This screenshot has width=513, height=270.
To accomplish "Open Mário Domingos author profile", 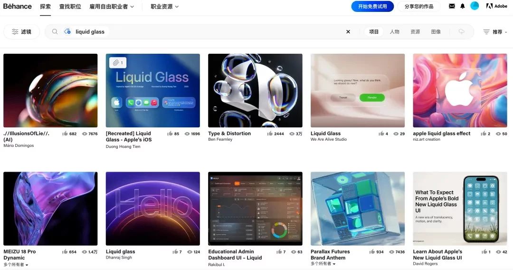I will [x=19, y=145].
